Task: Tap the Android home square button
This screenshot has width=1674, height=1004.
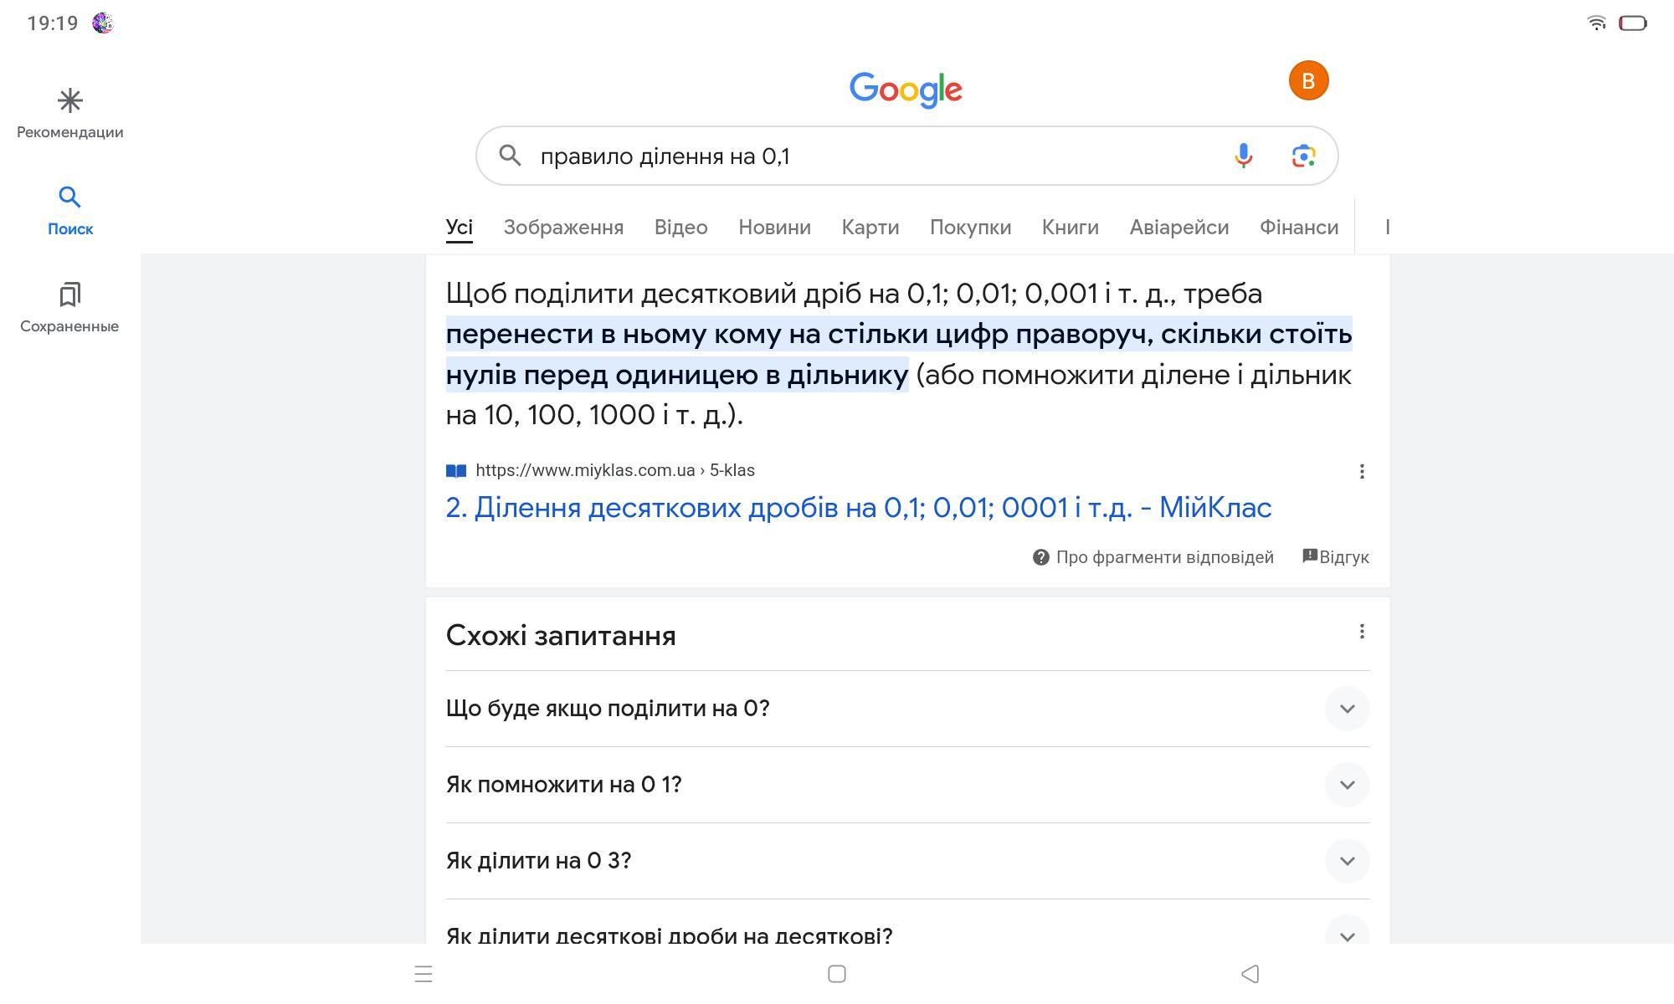Action: point(836,974)
